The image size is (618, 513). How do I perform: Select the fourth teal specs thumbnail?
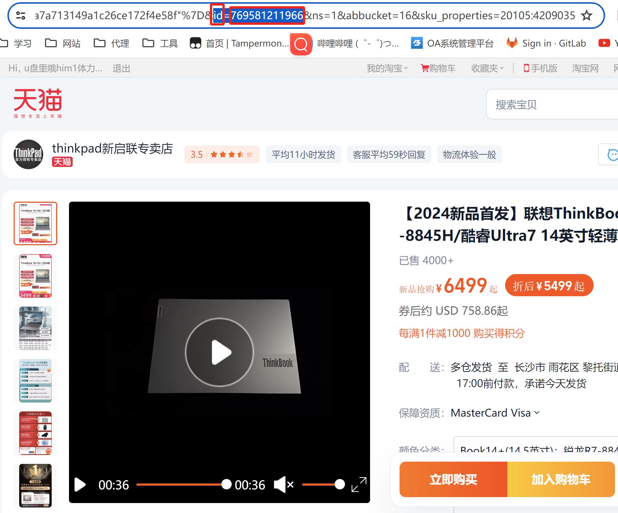coord(35,381)
